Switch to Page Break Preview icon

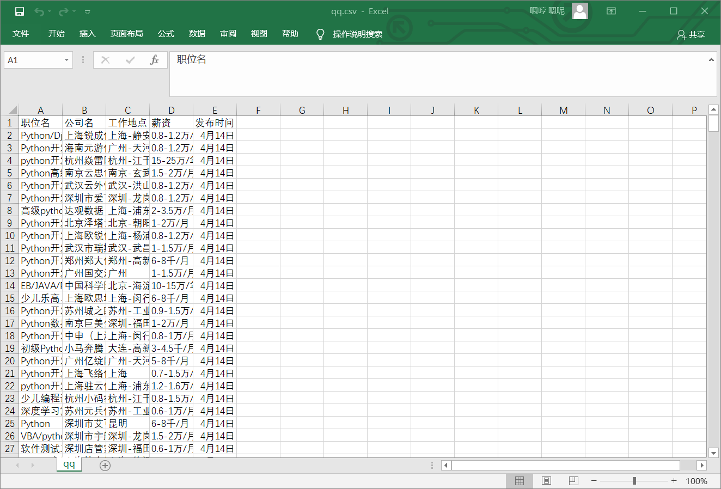[573, 481]
